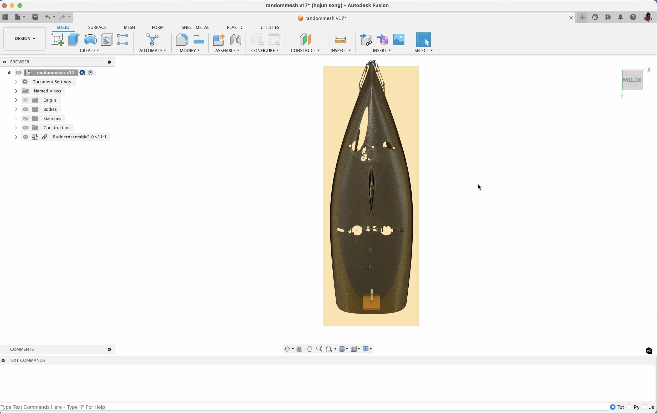Click the Measure tool icon

click(x=340, y=40)
